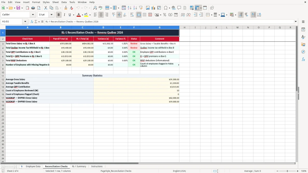Toggle Center Vertically alignment
The width and height of the screenshot is (308, 173).
click(119, 15)
